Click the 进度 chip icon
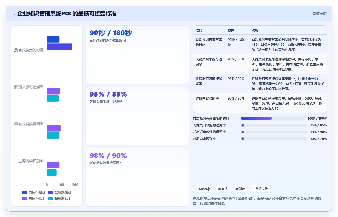This screenshot has height=217, width=338. pos(237,189)
